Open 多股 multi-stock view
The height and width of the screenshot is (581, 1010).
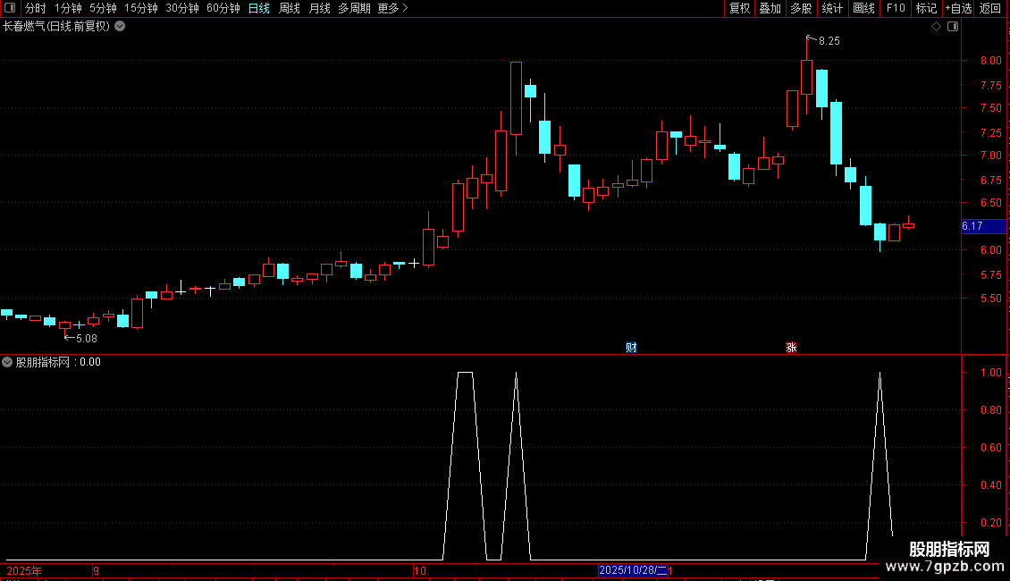coord(801,8)
